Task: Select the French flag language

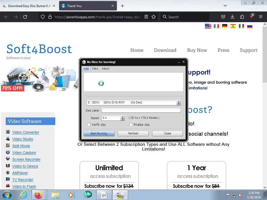Action: click(216, 26)
